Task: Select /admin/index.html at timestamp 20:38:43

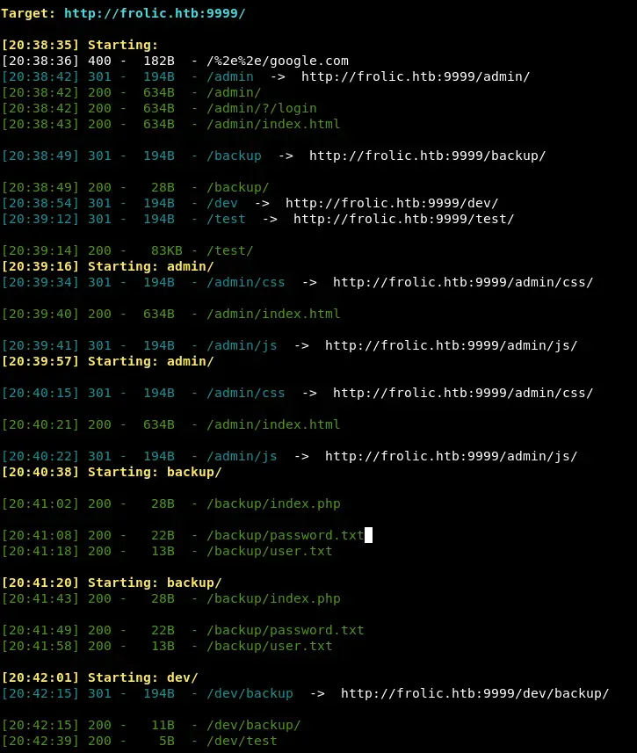Action: (x=273, y=125)
